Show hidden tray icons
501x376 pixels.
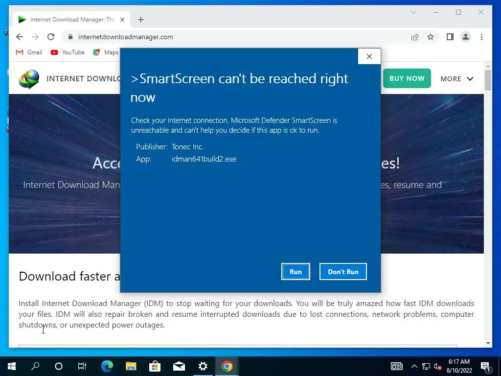coord(414,366)
